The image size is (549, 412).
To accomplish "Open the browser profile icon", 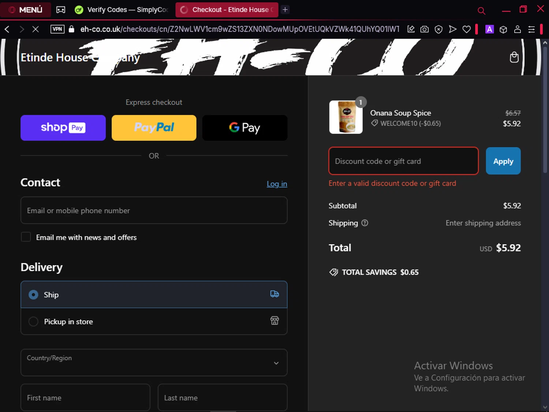I will [518, 29].
